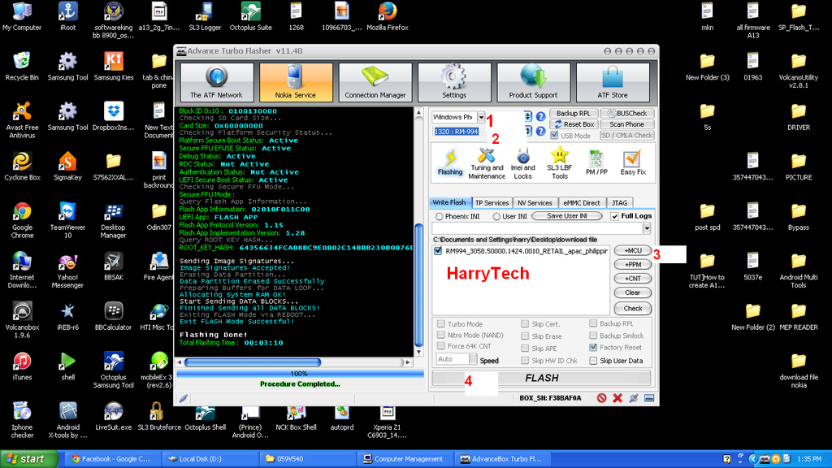Viewport: 832px width, 468px height.
Task: Open Product Support
Action: coord(533,82)
